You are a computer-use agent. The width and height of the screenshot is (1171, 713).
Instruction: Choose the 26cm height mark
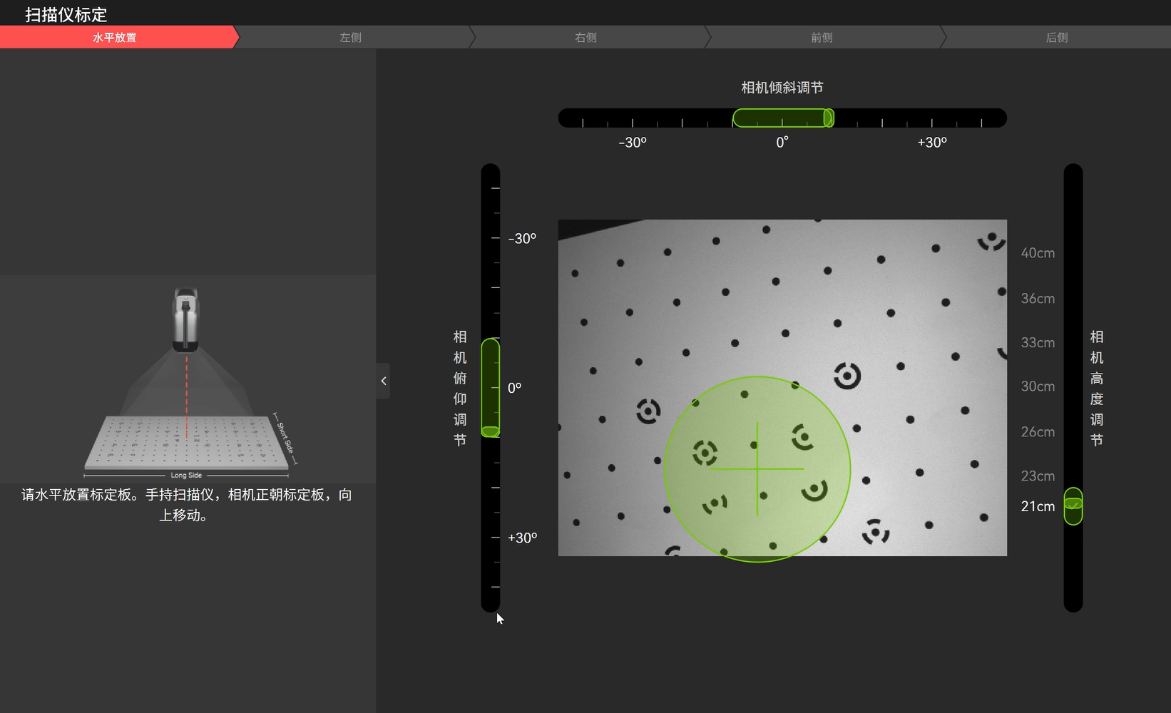[1037, 432]
